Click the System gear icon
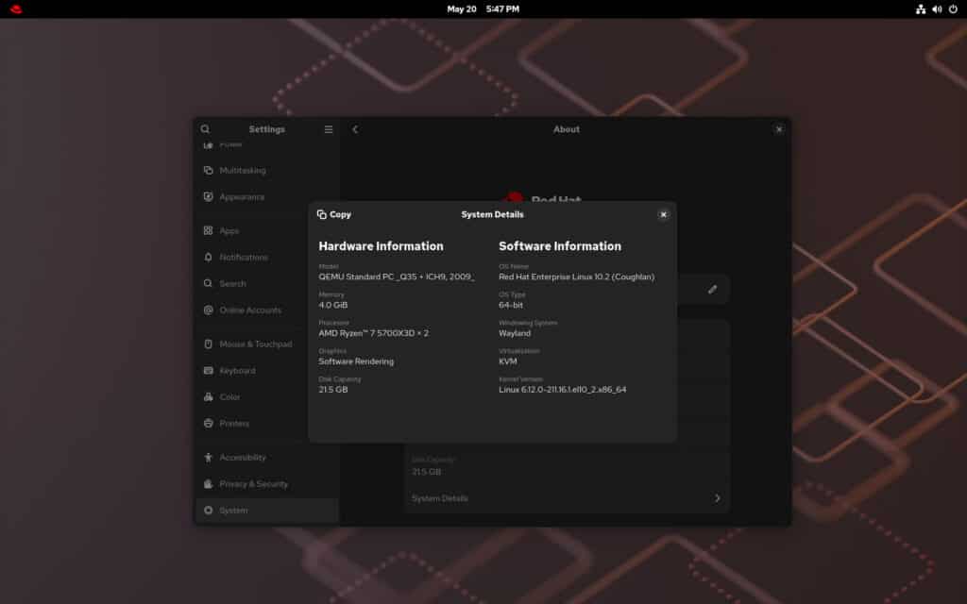 [209, 511]
